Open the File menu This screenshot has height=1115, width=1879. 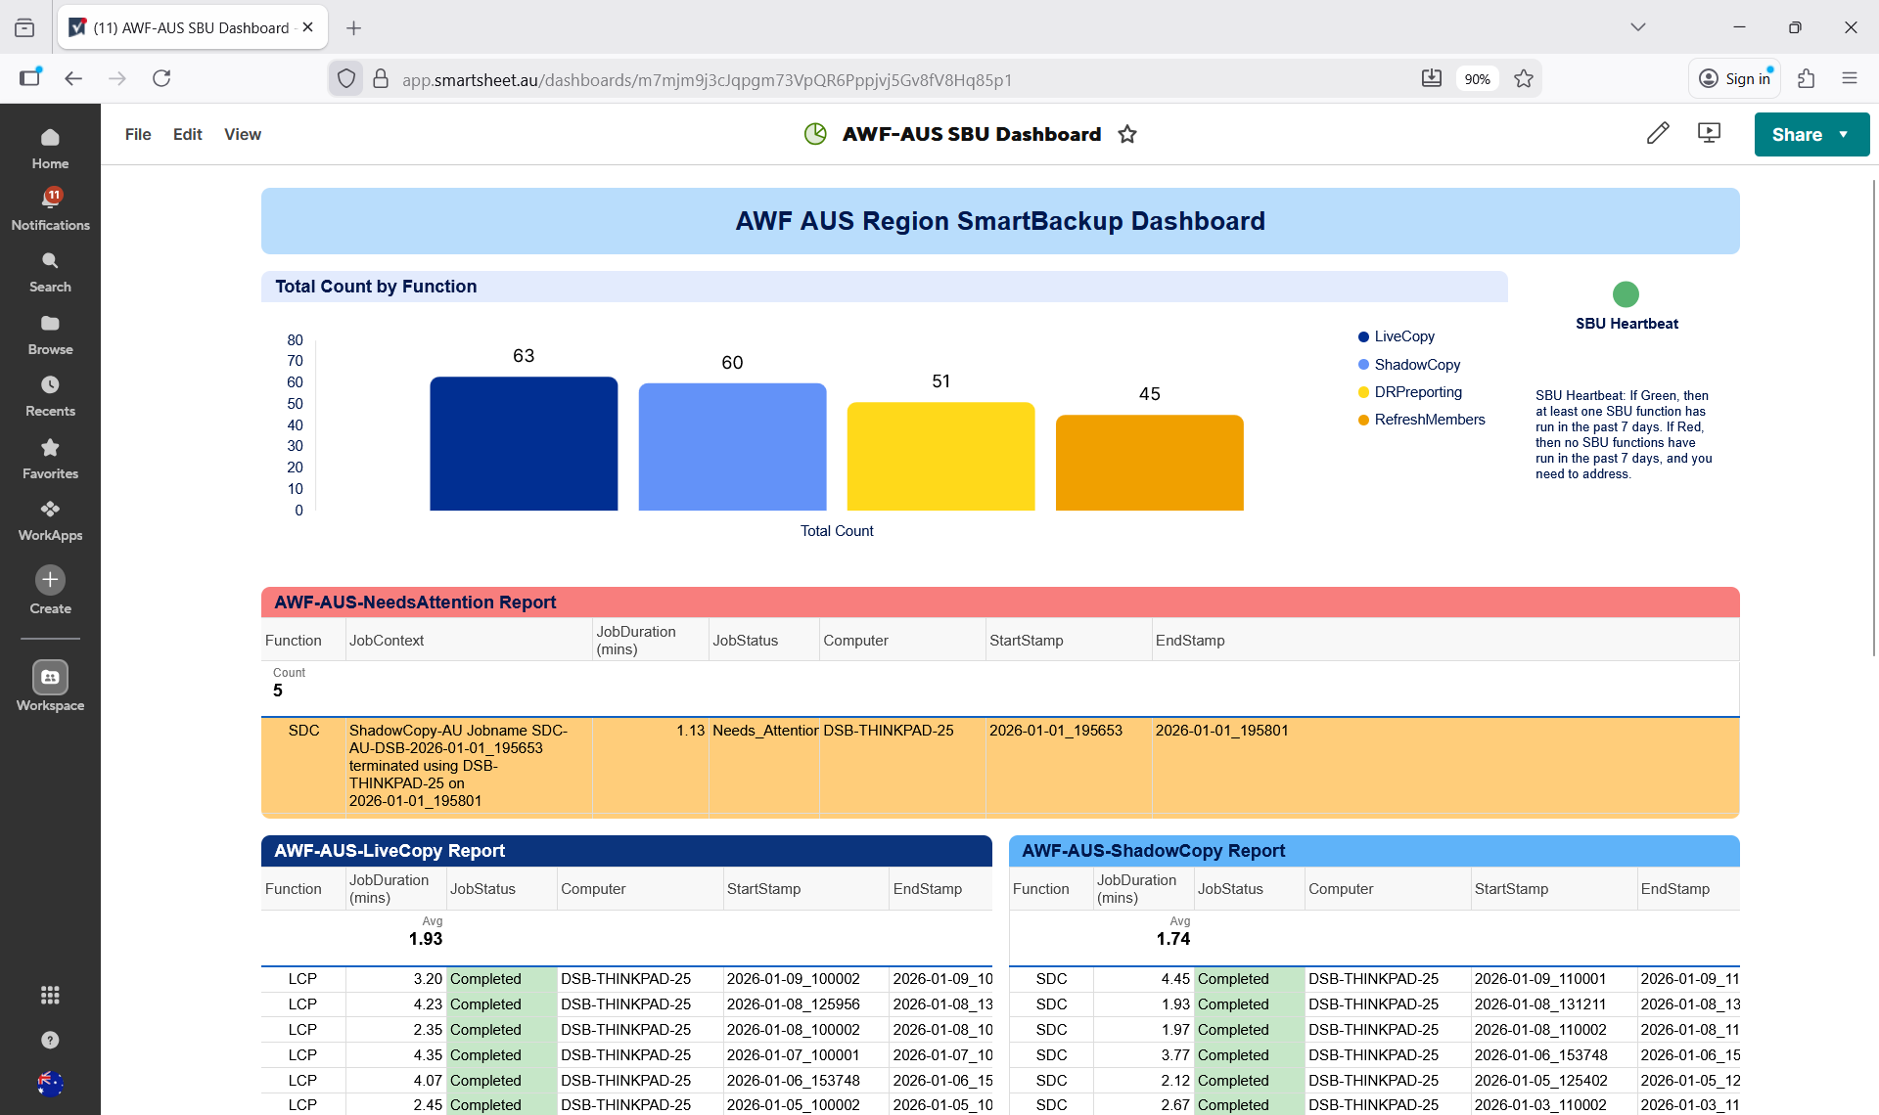138,134
